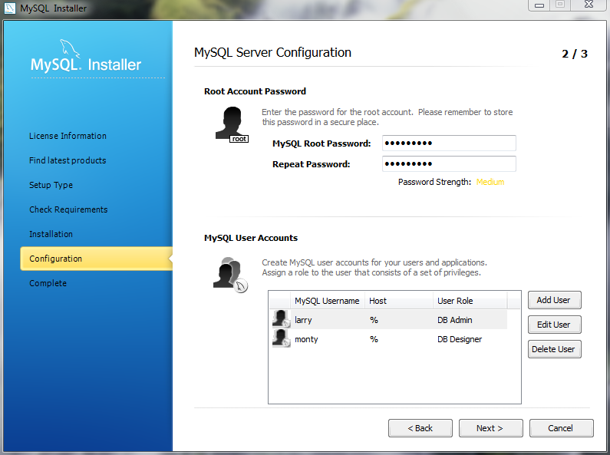
Task: Select Find latest products step
Action: pos(68,160)
